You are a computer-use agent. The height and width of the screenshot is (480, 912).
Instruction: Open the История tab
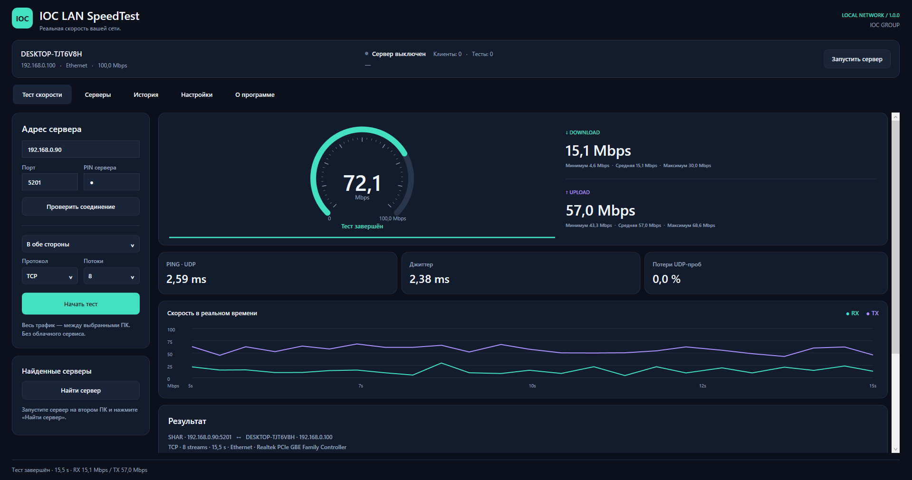click(x=146, y=94)
